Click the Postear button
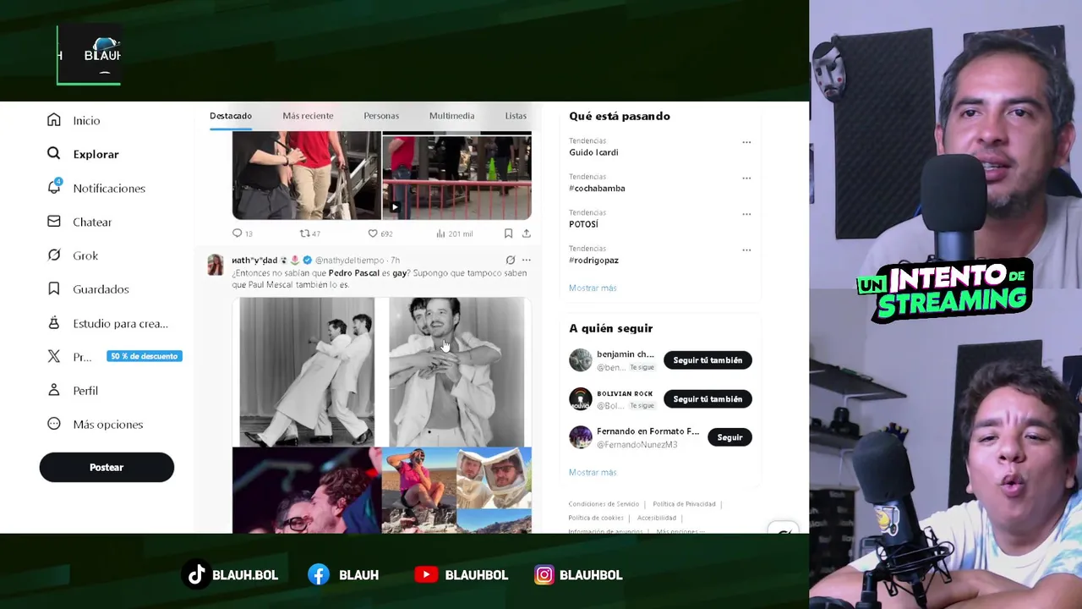 [x=107, y=467]
